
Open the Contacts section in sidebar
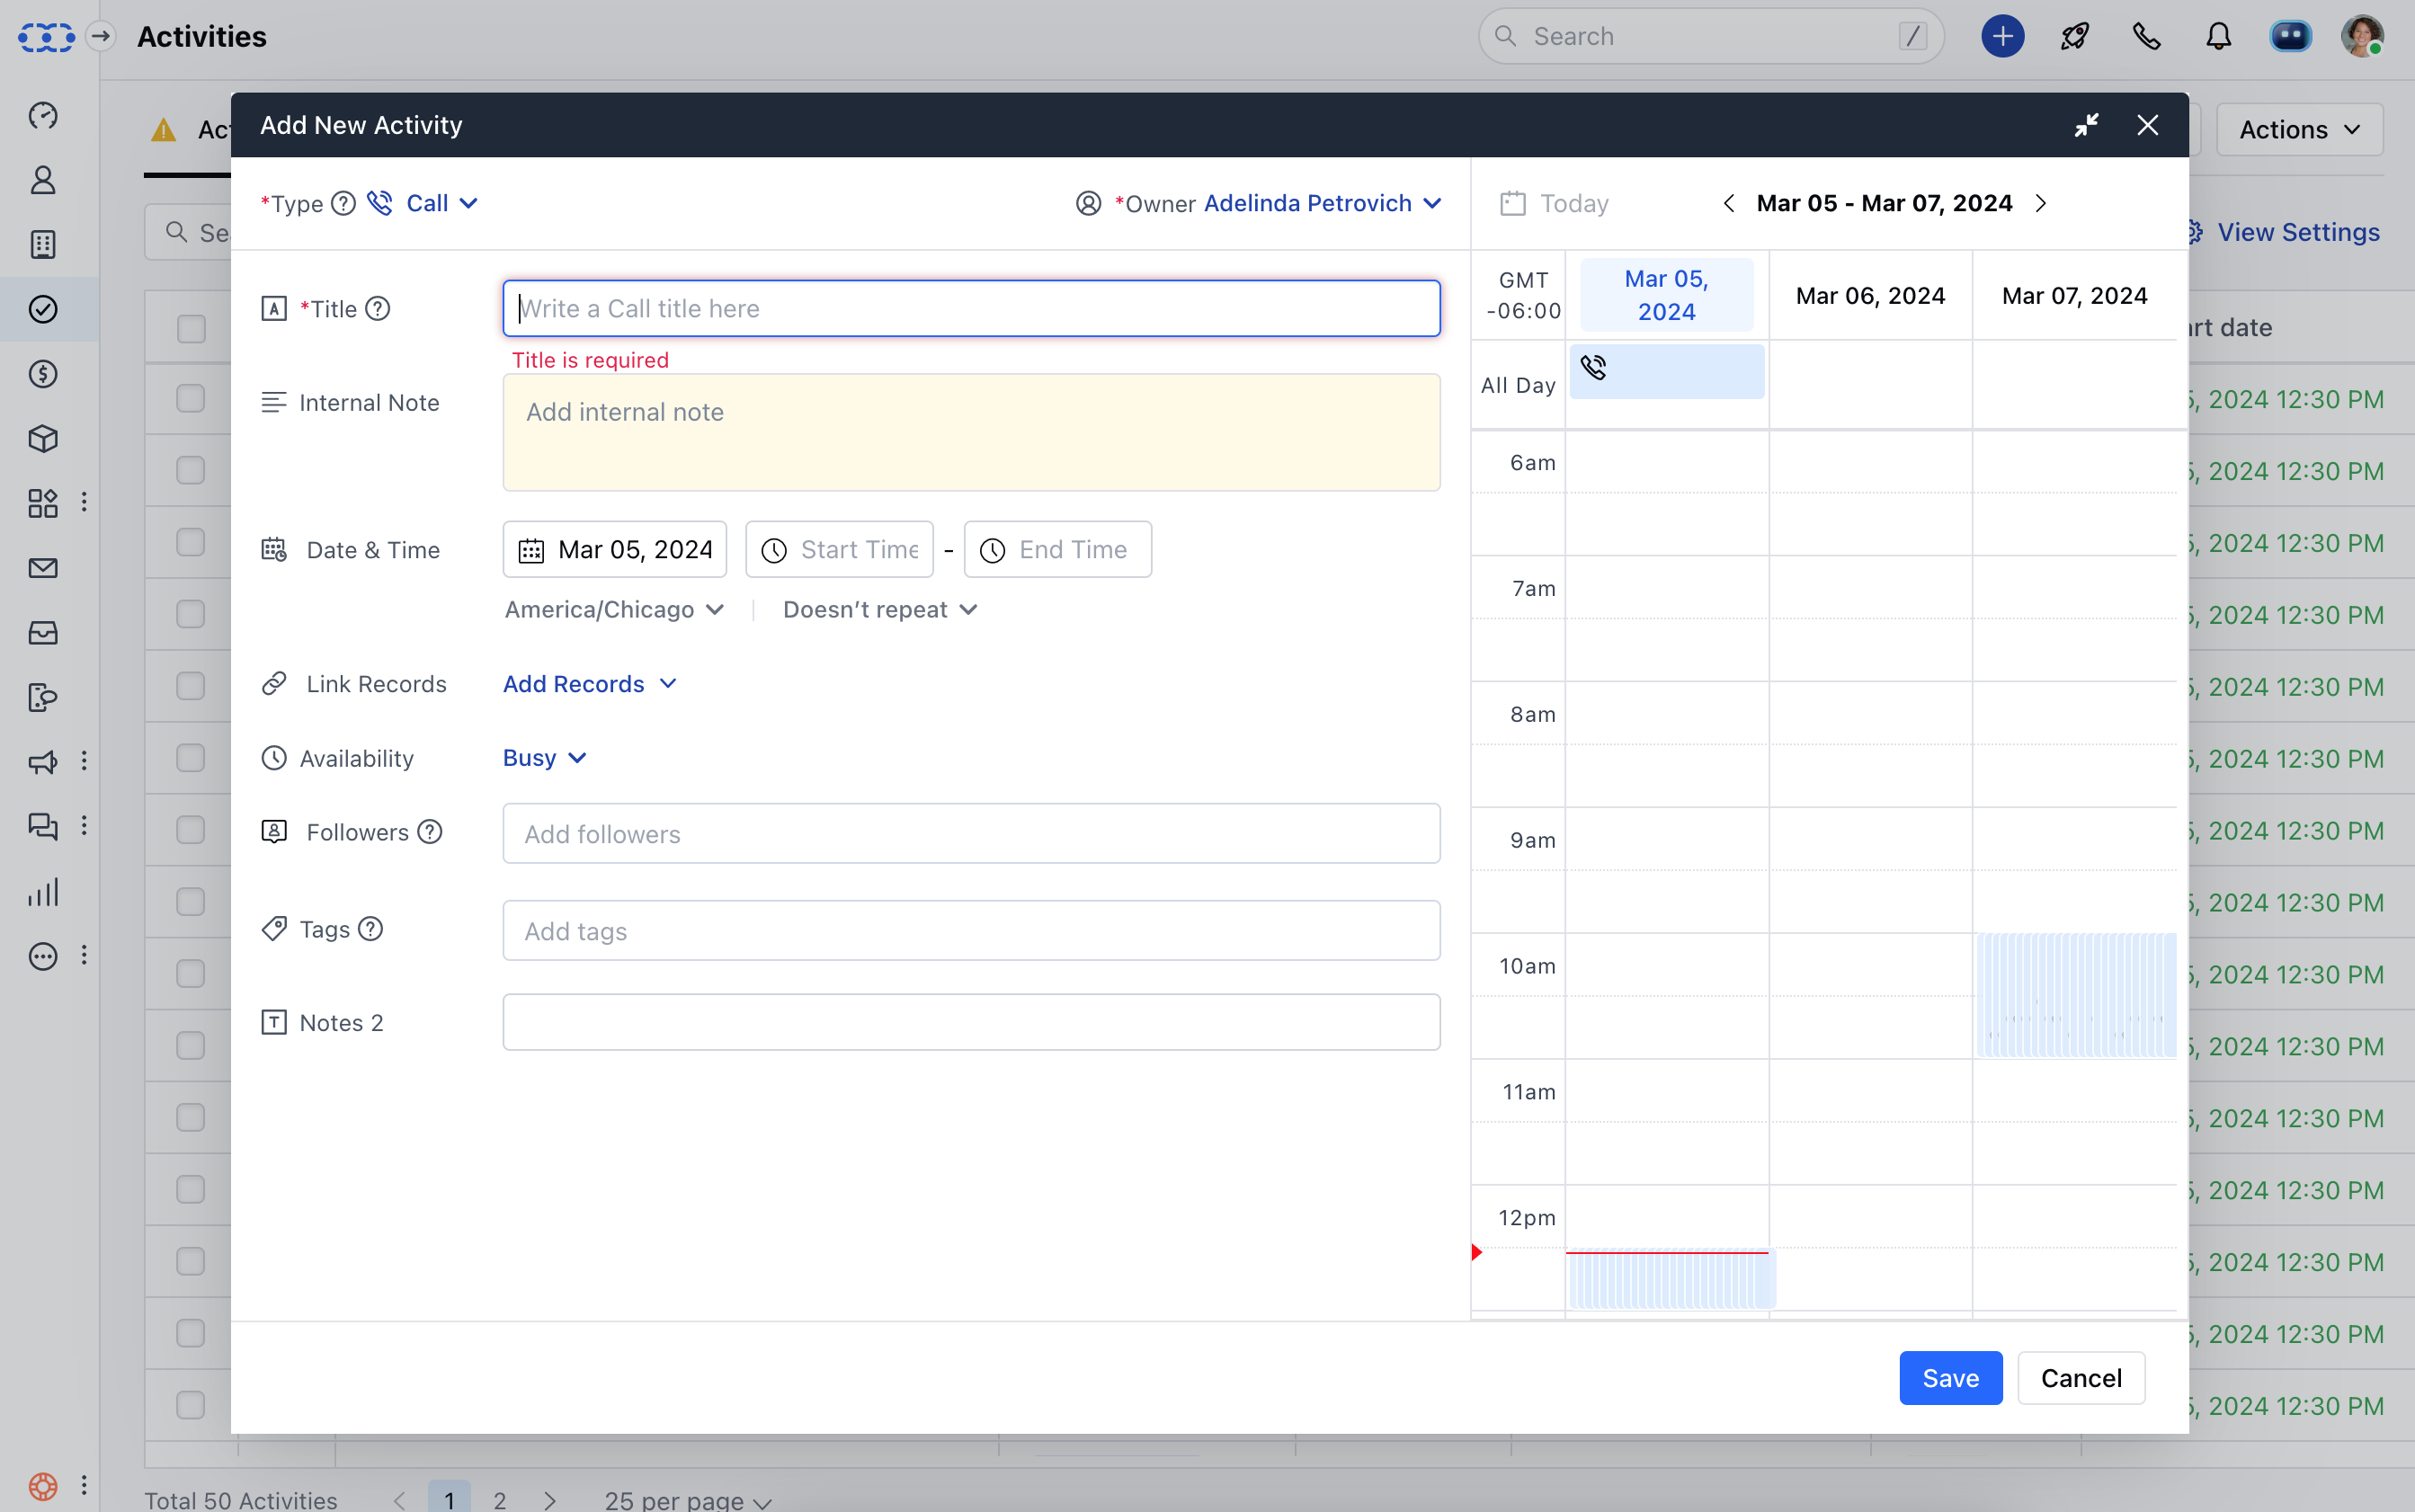(x=42, y=180)
